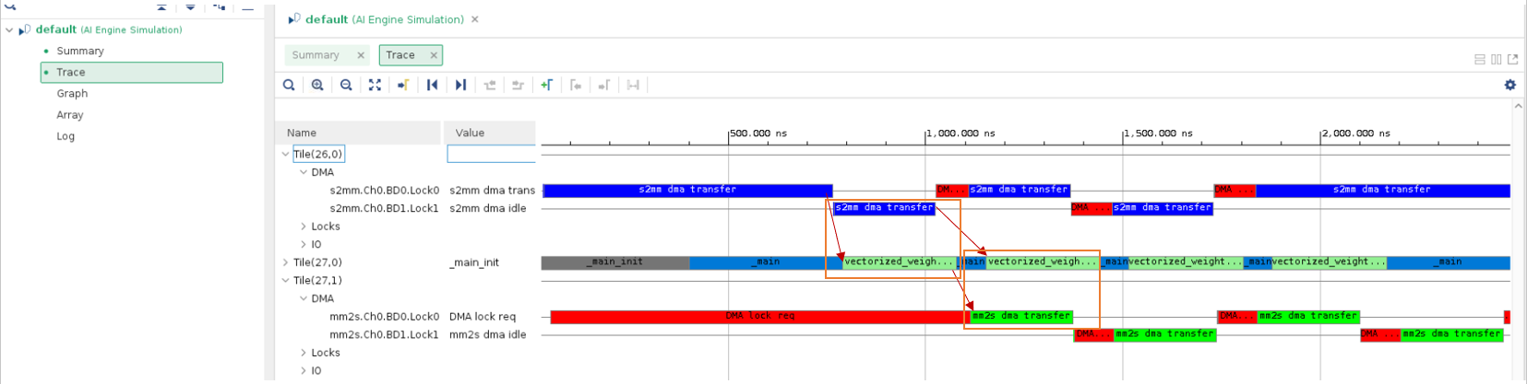1527x384 pixels.
Task: Select the gray _main_init trace segment
Action: click(614, 262)
